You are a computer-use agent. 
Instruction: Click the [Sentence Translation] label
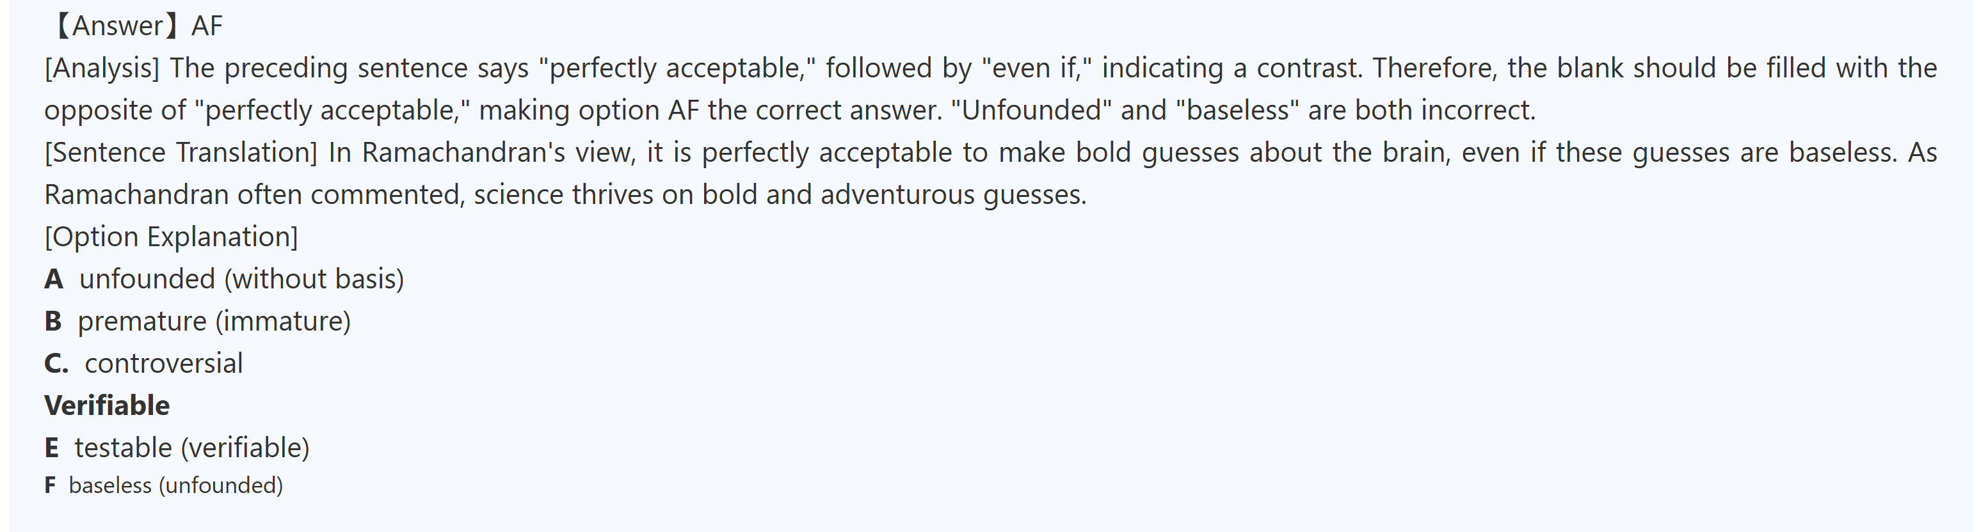[x=180, y=153]
